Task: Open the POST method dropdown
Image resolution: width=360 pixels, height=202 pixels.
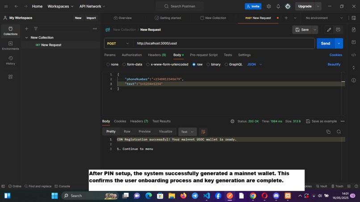Action: [118, 44]
